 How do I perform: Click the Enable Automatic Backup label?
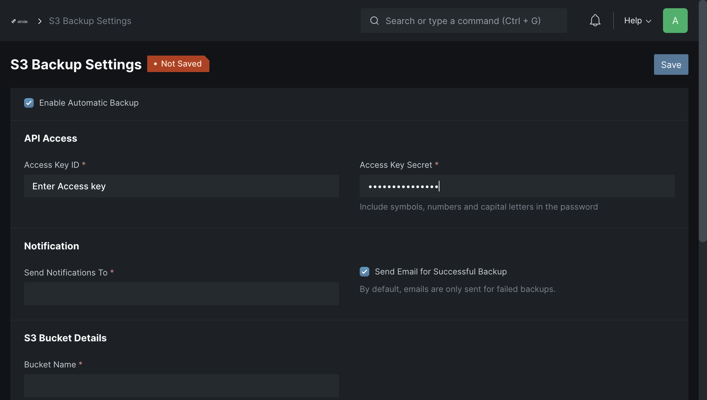point(89,103)
